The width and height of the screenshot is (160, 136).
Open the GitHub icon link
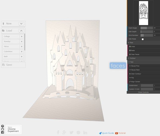coord(2,129)
